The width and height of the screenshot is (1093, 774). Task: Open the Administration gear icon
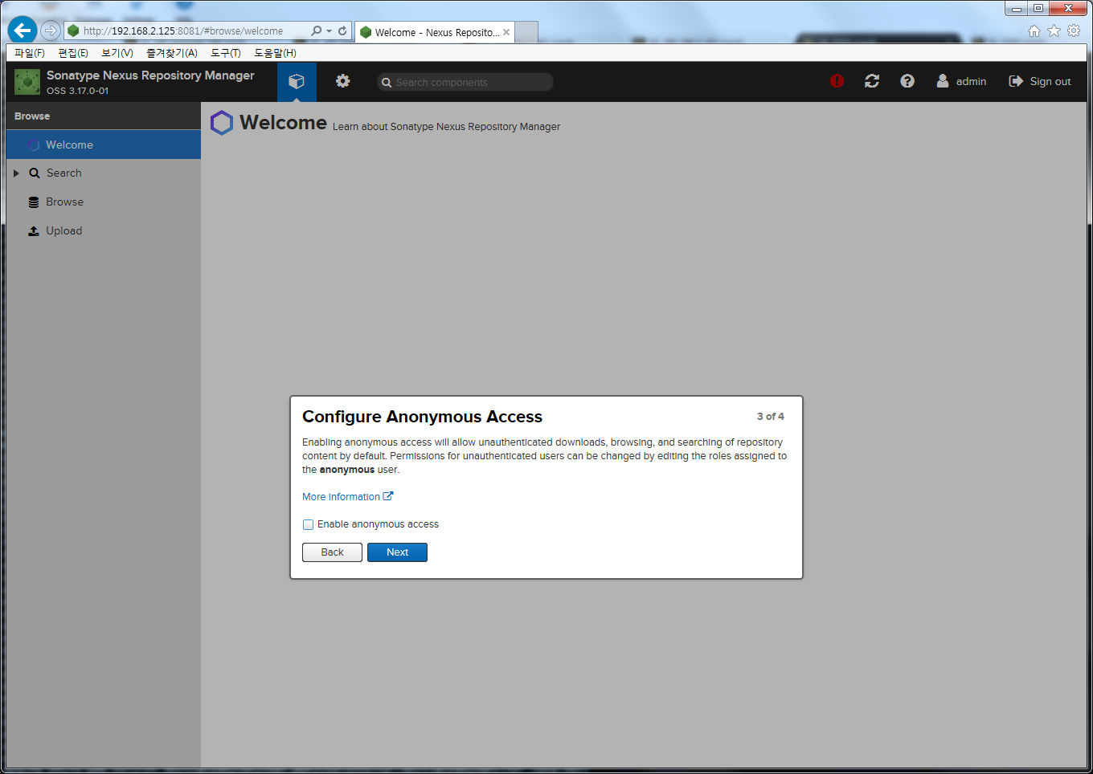[343, 81]
